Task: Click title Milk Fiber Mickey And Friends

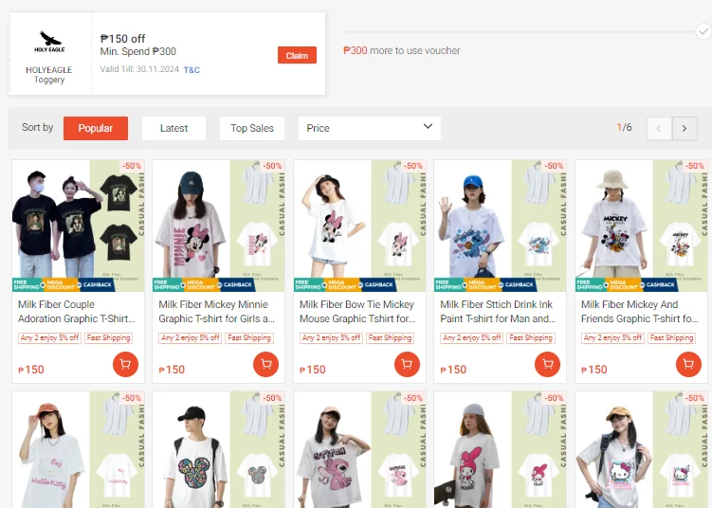Action: click(639, 312)
